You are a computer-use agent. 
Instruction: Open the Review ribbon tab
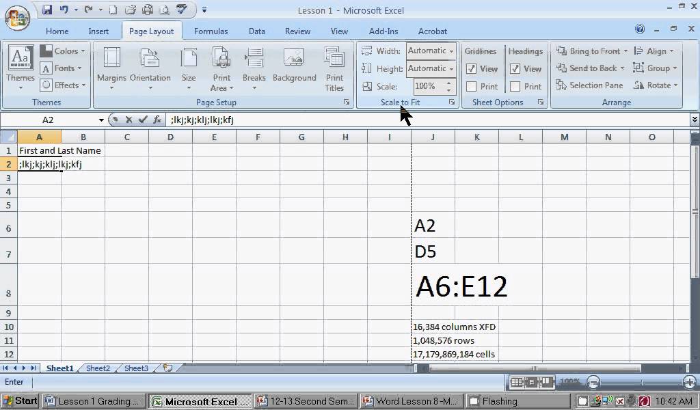(297, 31)
